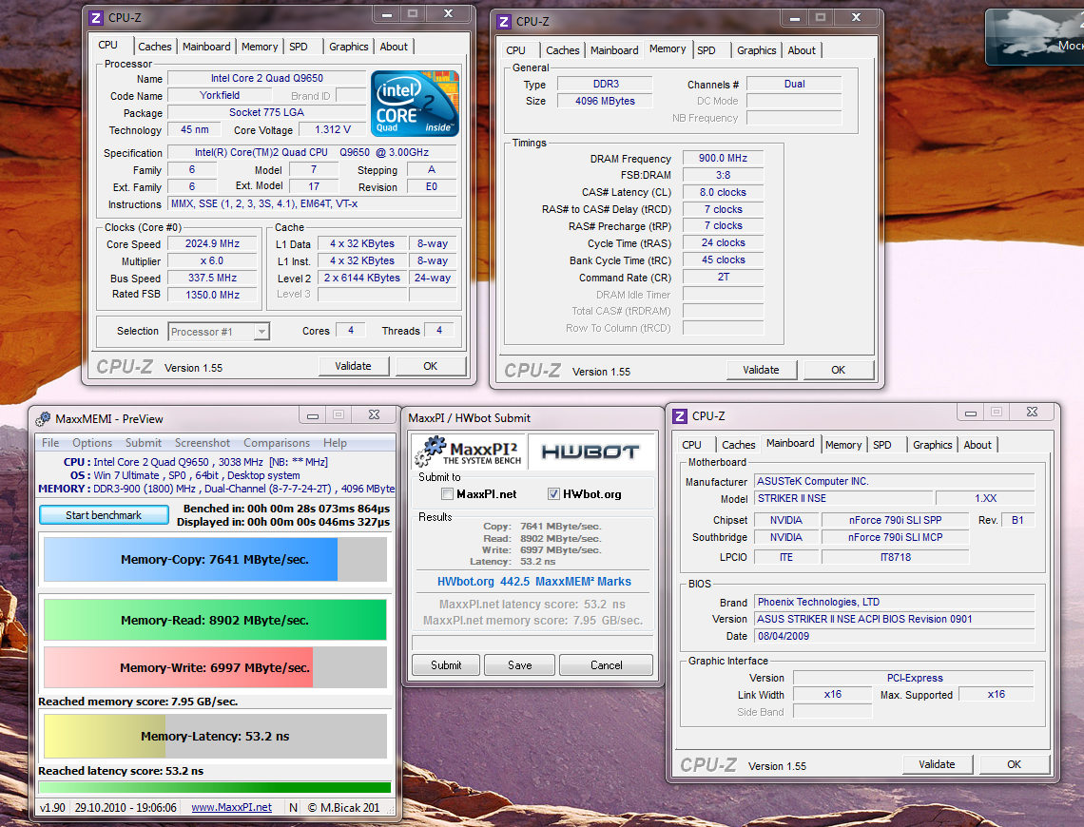Image resolution: width=1084 pixels, height=827 pixels.
Task: Click the DRAM Frequency 900.0 MHz value
Action: [723, 158]
